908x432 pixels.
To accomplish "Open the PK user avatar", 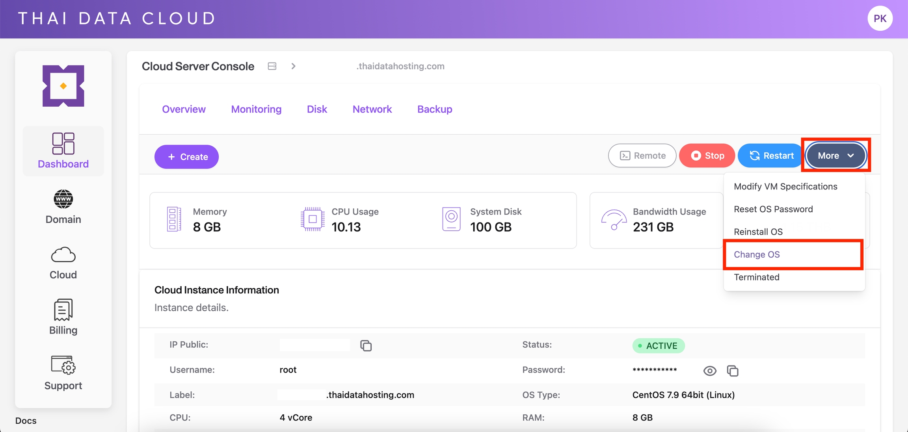I will pyautogui.click(x=880, y=19).
